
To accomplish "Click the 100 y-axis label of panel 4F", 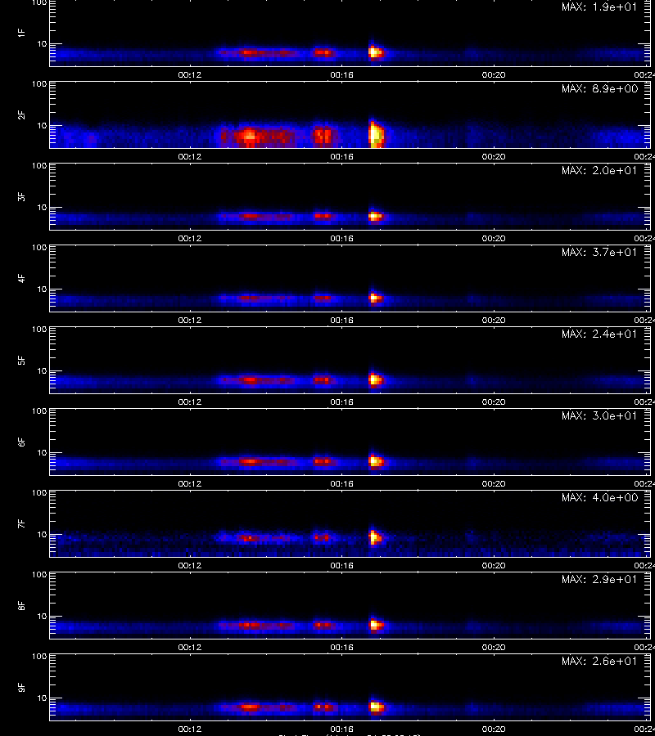I will pos(39,247).
